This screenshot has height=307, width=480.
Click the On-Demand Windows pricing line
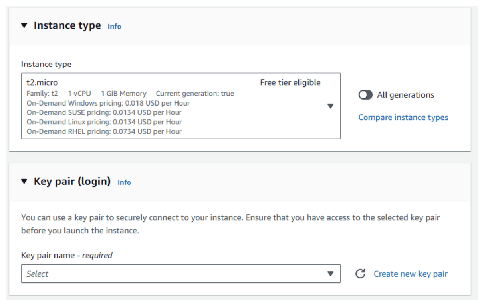coord(108,103)
